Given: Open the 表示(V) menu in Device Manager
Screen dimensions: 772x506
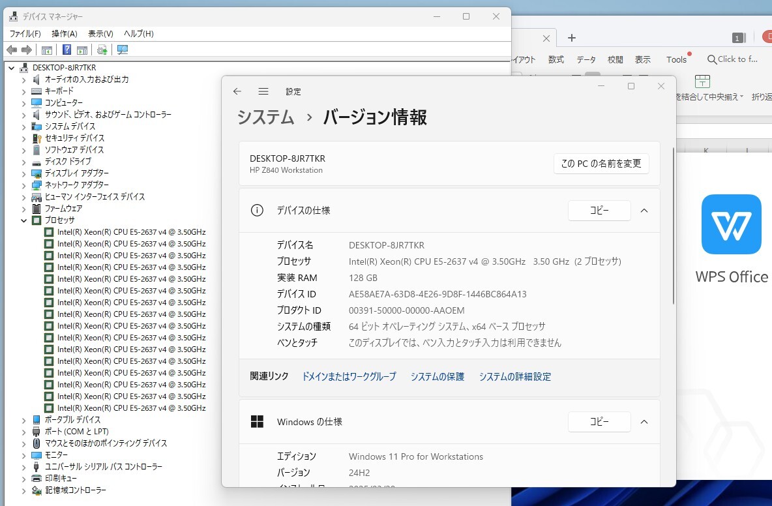Looking at the screenshot, I should (x=100, y=33).
